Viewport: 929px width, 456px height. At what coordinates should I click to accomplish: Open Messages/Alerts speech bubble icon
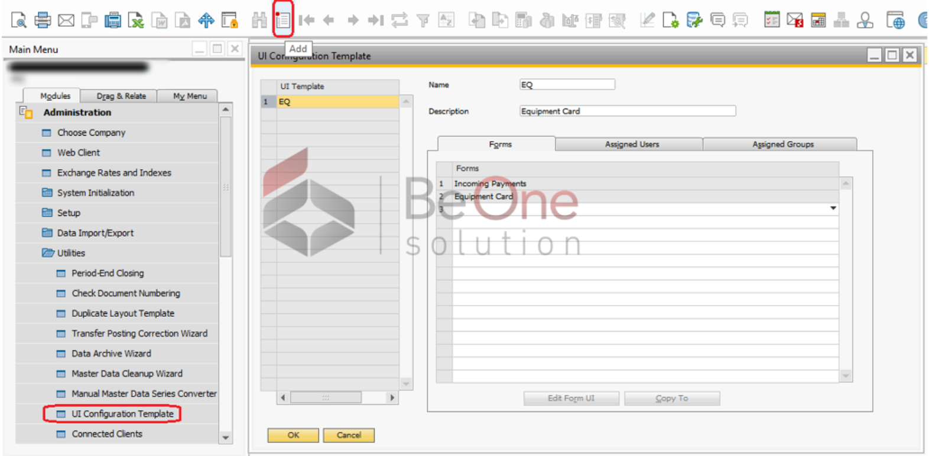[718, 20]
